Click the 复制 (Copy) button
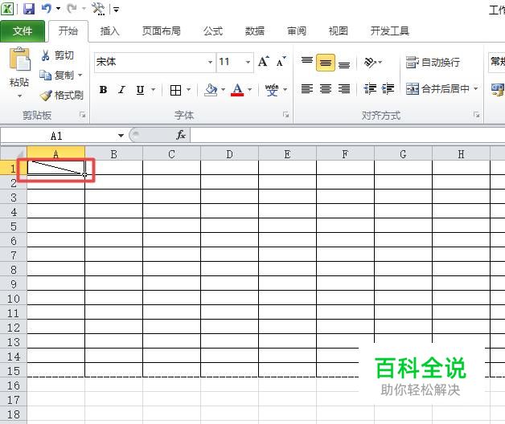The width and height of the screenshot is (505, 424). (x=56, y=75)
